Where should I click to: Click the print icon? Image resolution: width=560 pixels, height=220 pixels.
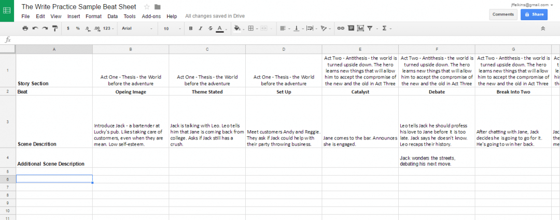tap(25, 28)
